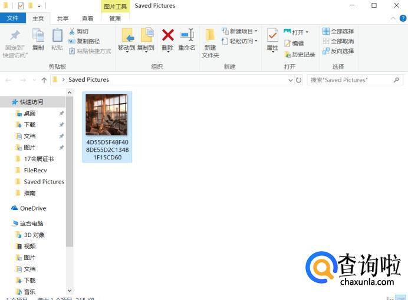408x300 pixels.
Task: Open the address bar history dropdown
Action: pyautogui.click(x=291, y=80)
